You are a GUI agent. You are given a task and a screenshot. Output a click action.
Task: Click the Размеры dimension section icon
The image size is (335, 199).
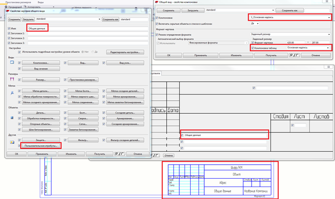(x=12, y=79)
